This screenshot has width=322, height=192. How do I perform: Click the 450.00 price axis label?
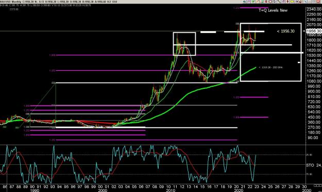pyautogui.click(x=314, y=117)
